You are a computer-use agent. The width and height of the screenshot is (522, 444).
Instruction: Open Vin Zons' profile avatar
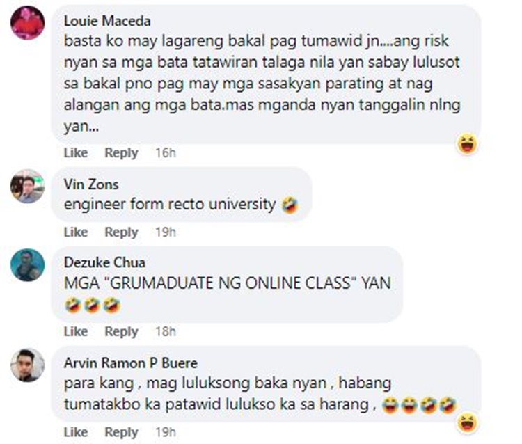(28, 186)
